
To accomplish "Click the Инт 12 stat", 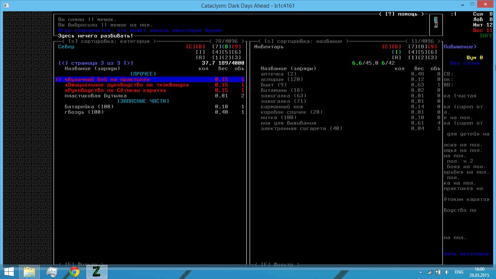I will (483, 25).
